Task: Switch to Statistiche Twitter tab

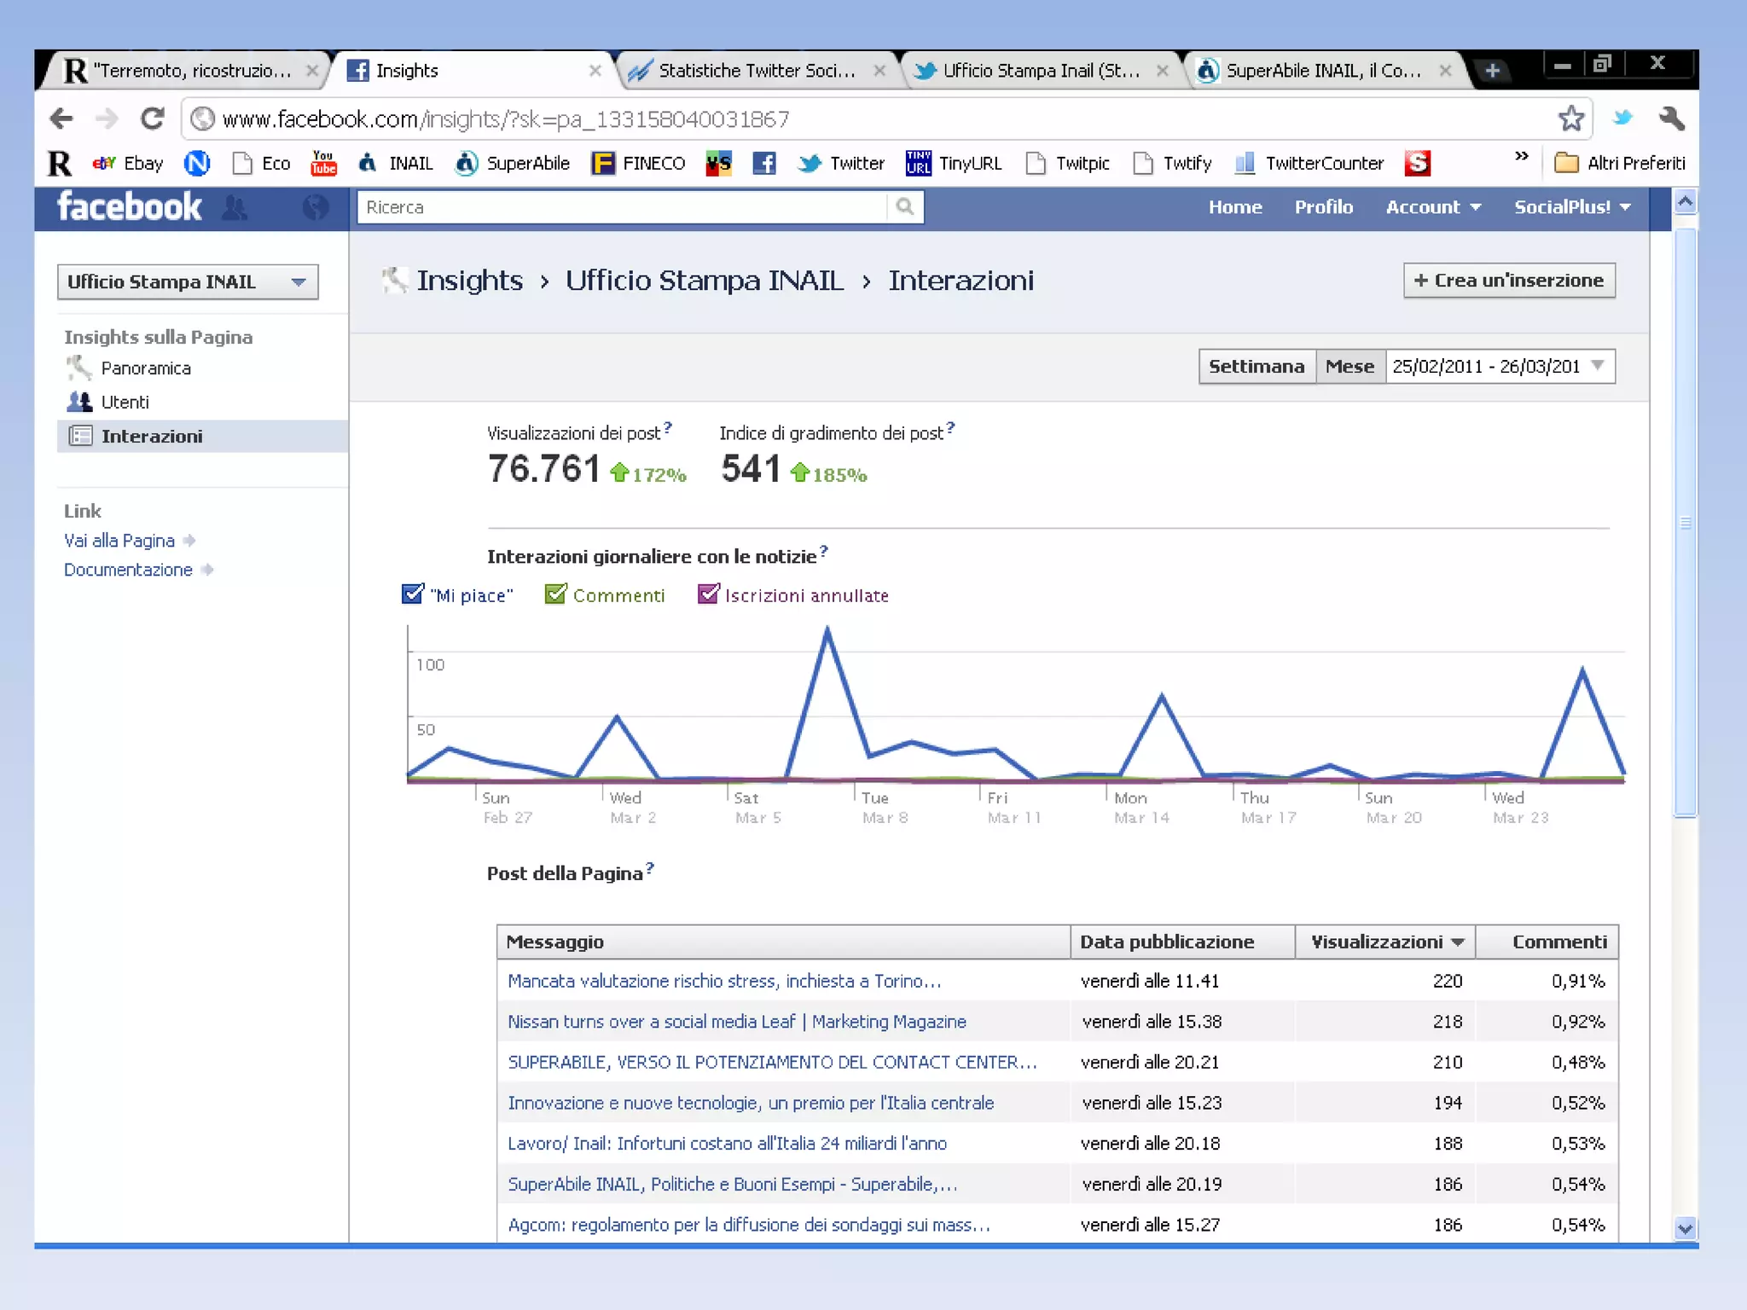Action: point(756,71)
